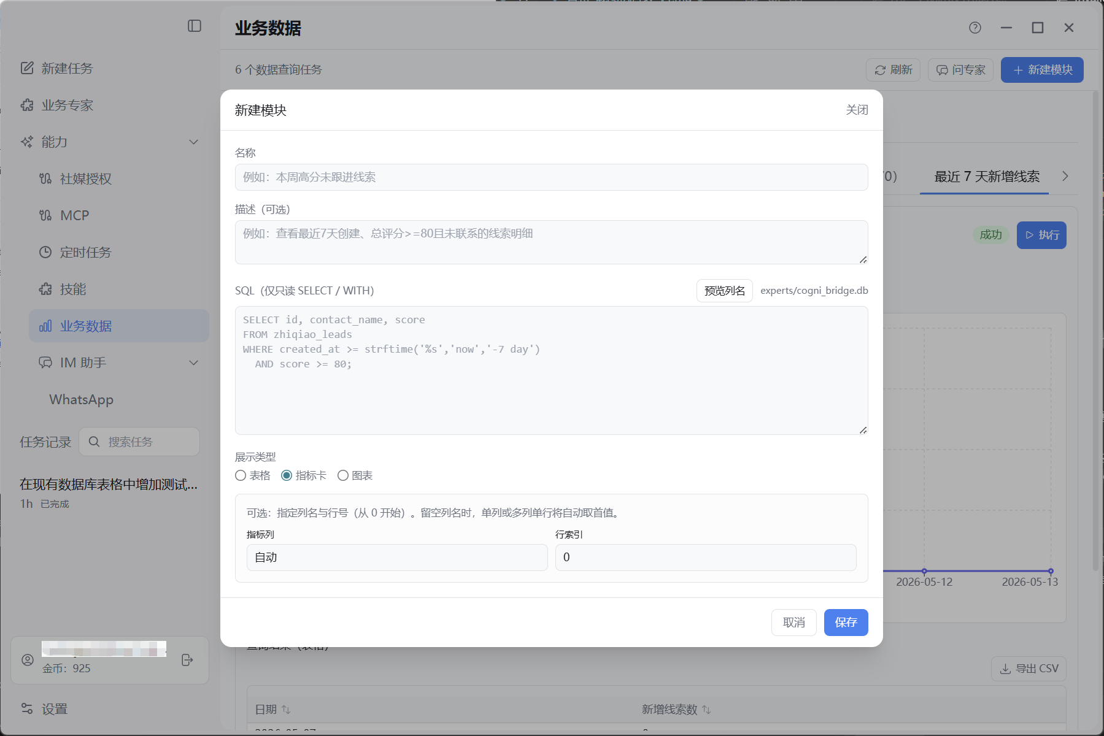Click the tab scroll-right chevron
Screen dimensions: 1104x736
1065,176
